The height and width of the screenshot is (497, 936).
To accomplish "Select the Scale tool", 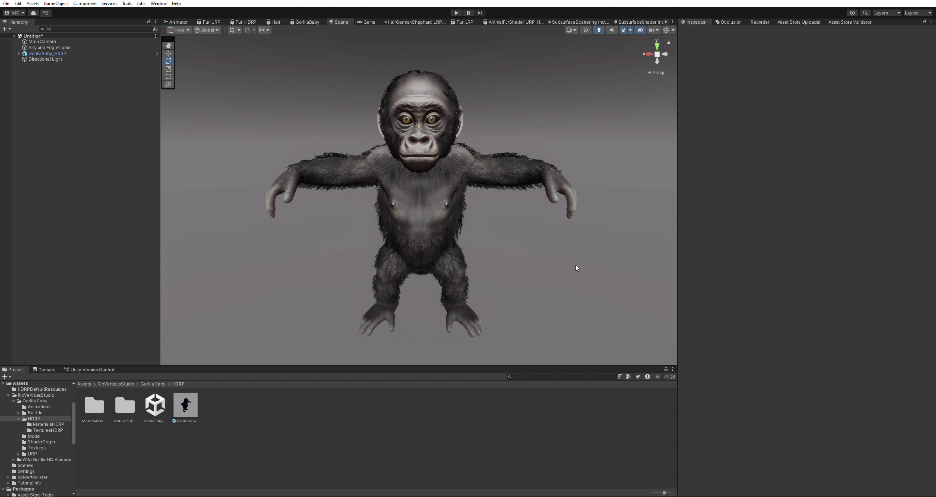I will point(168,69).
